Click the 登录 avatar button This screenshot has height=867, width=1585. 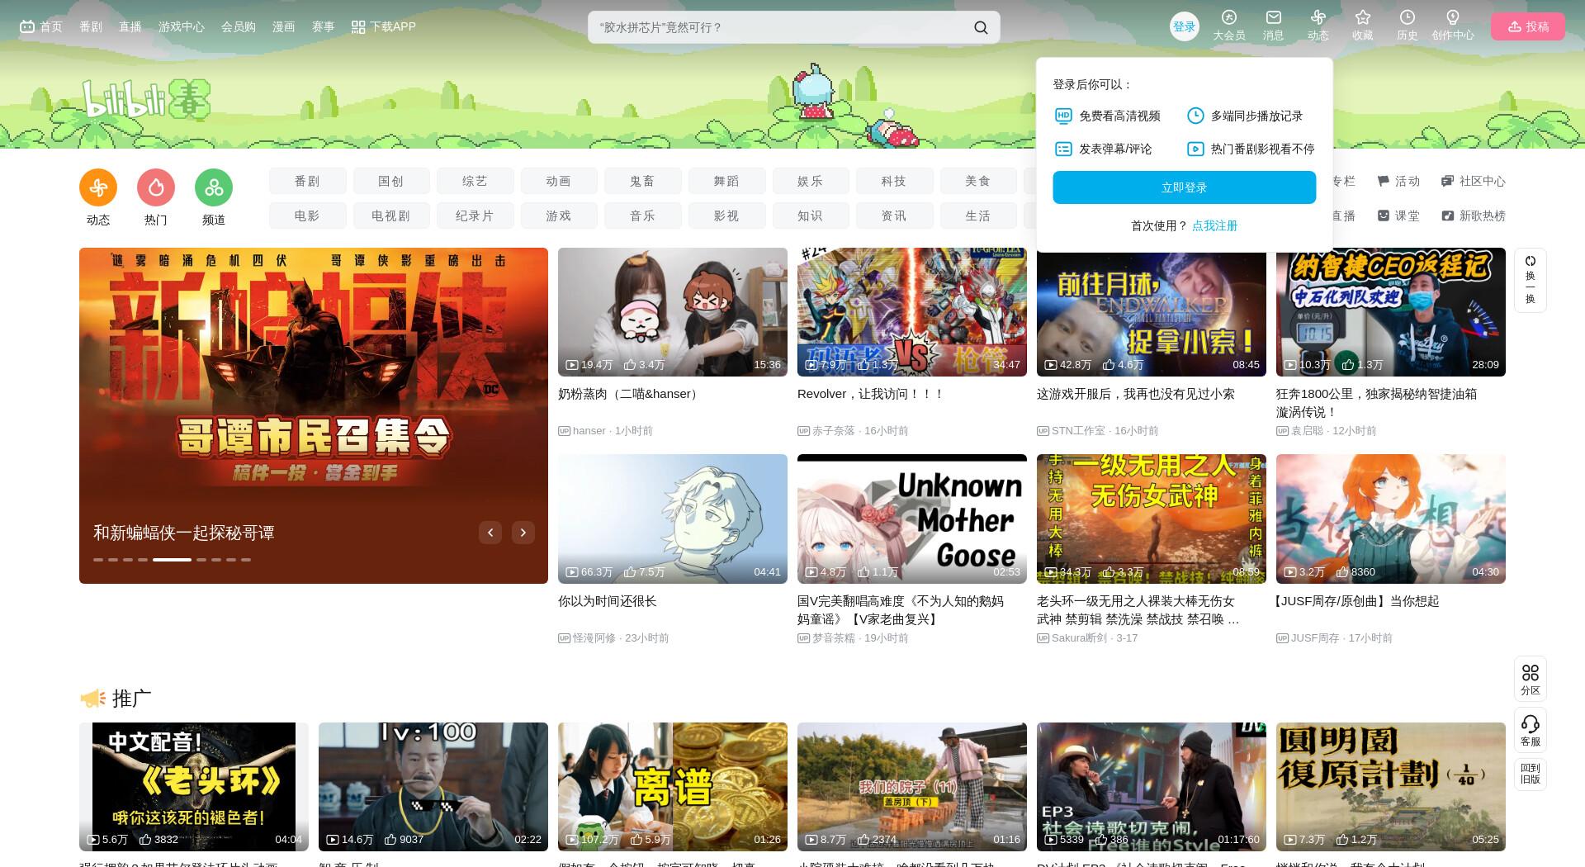(x=1185, y=26)
